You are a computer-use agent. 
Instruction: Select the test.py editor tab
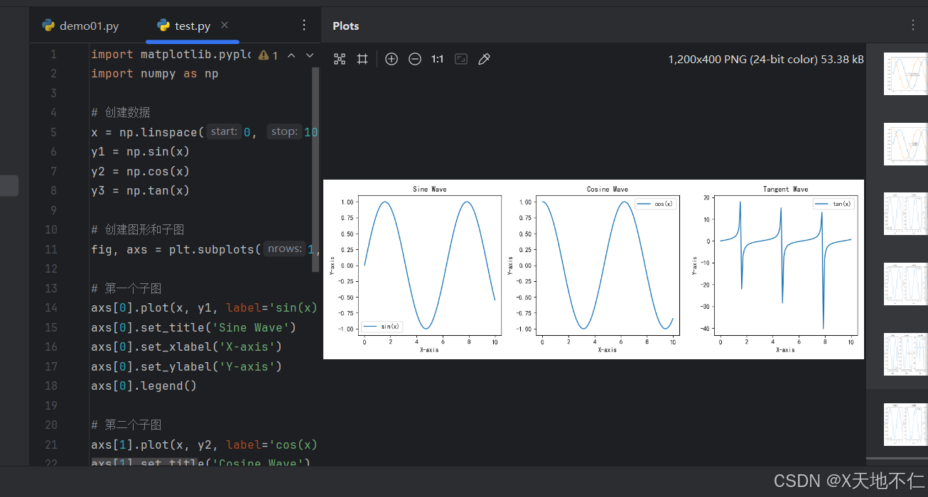click(184, 26)
